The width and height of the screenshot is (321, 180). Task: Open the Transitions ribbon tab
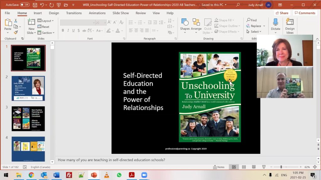tap(74, 13)
